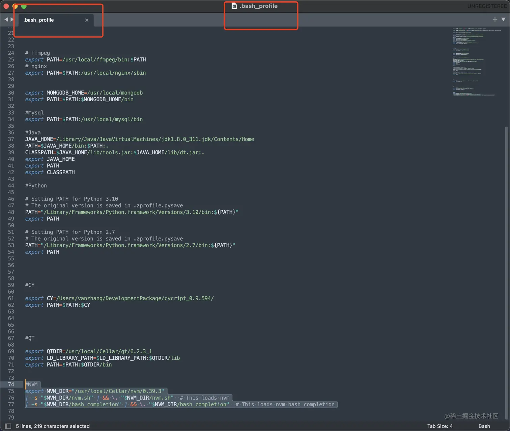Click the ffmpeg PATH export line
Image resolution: width=510 pixels, height=431 pixels.
tap(86, 60)
